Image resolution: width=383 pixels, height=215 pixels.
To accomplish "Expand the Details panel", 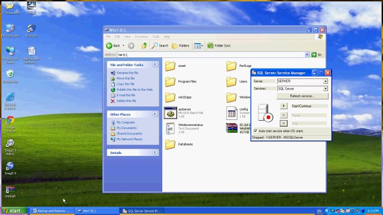I will pyautogui.click(x=155, y=152).
